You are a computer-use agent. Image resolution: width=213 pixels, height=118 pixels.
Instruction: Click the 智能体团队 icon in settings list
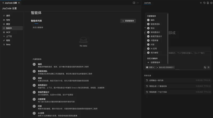pos(34,71)
